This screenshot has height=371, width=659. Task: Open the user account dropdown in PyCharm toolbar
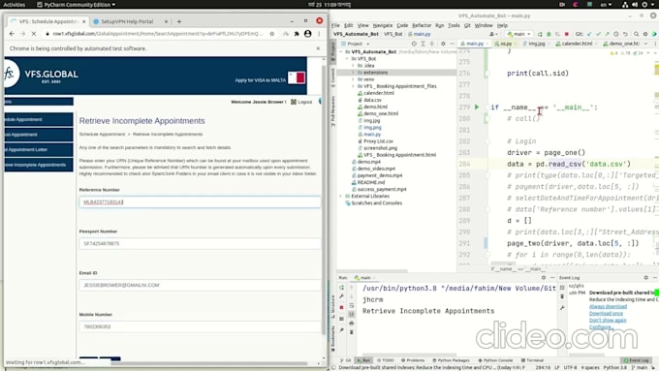(494, 34)
